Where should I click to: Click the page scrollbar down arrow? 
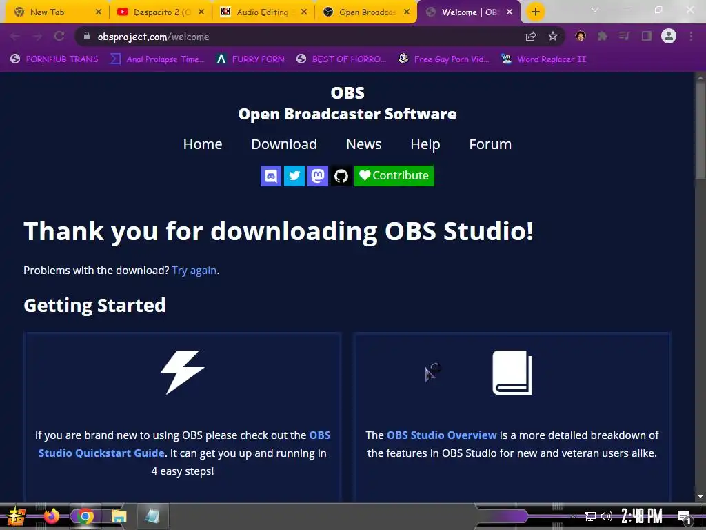tap(700, 496)
